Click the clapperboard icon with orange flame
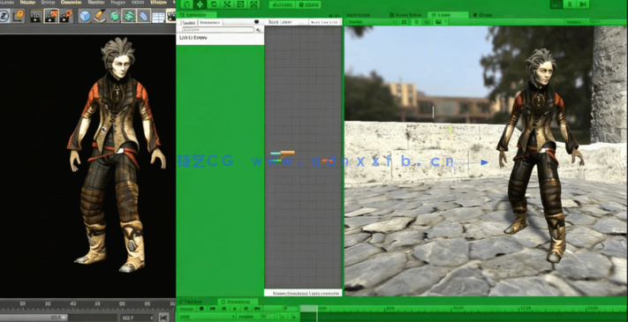Screen dimensions: 628x322 pyautogui.click(x=65, y=16)
